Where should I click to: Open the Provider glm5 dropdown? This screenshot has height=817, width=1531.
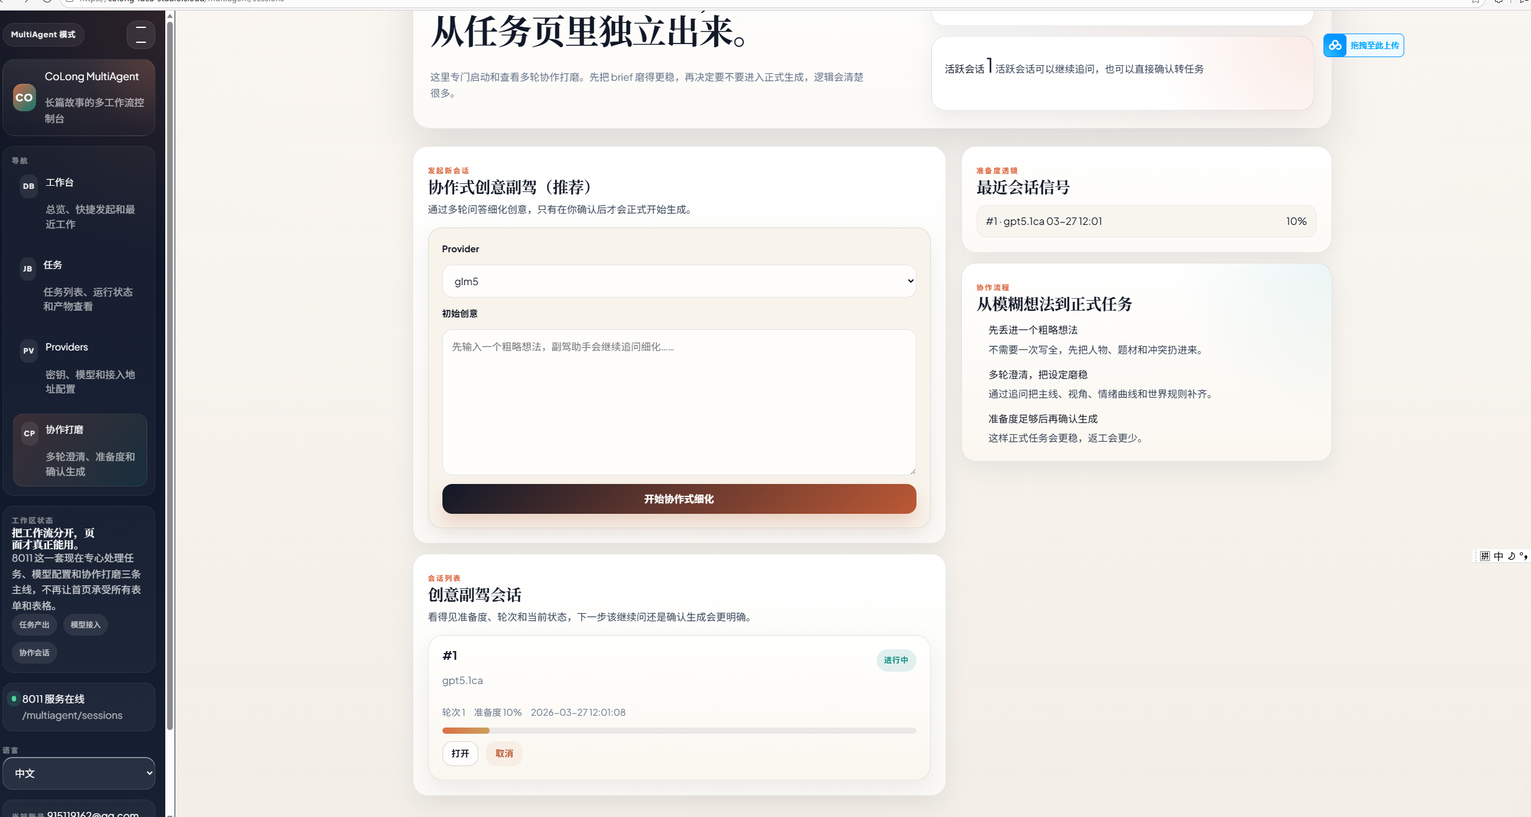679,281
